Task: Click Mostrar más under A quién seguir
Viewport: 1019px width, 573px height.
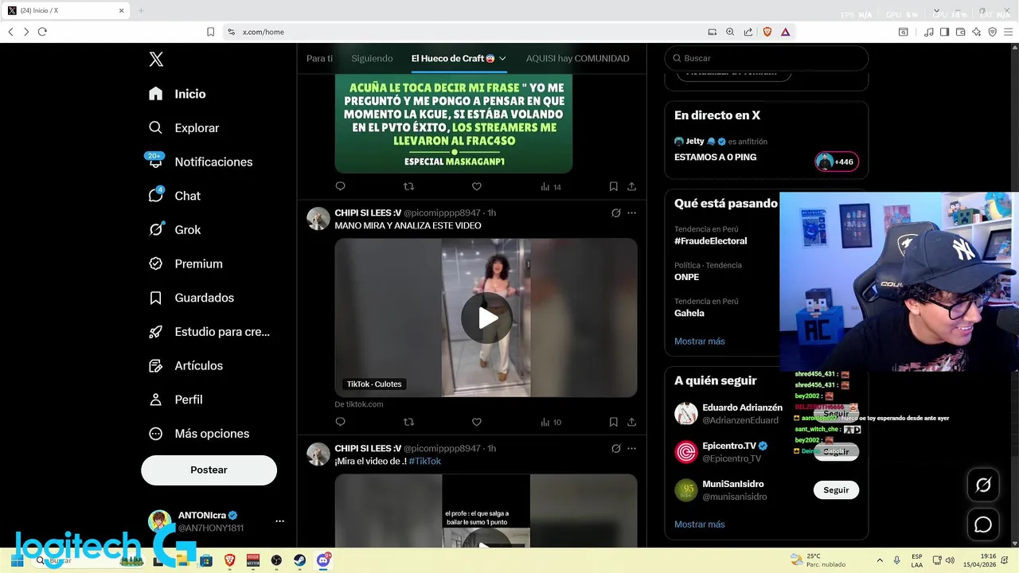Action: (700, 524)
